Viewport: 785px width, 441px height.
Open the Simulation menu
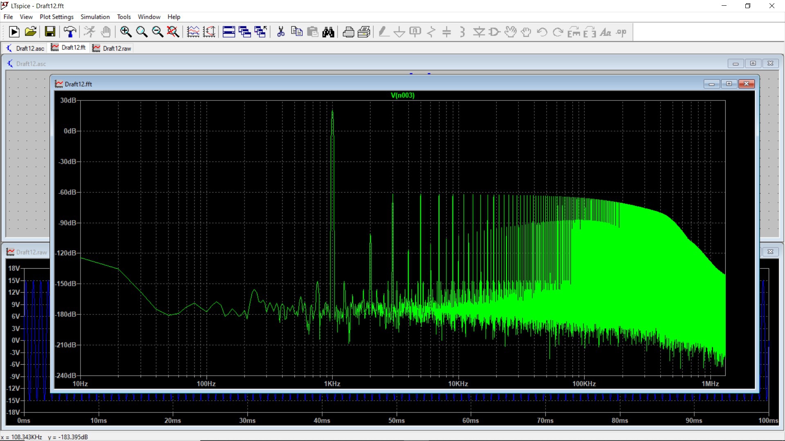pos(95,17)
